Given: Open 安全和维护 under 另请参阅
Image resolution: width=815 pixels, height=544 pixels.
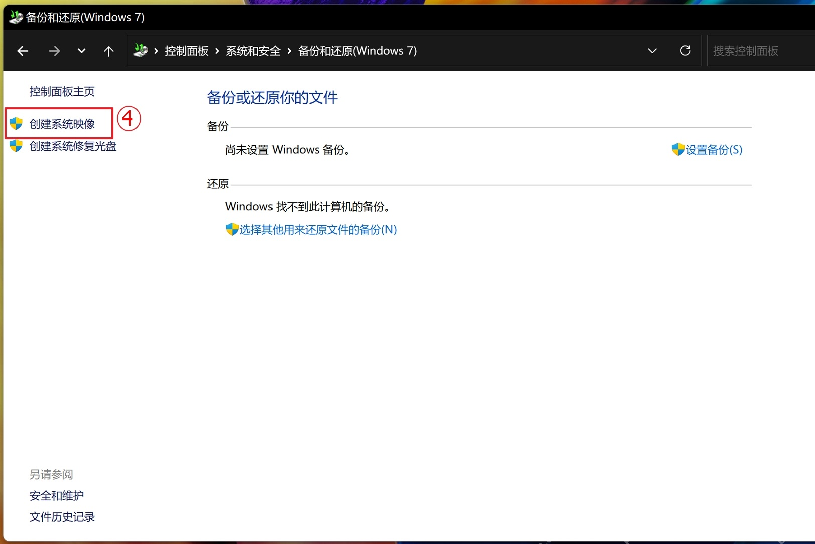Looking at the screenshot, I should click(57, 496).
